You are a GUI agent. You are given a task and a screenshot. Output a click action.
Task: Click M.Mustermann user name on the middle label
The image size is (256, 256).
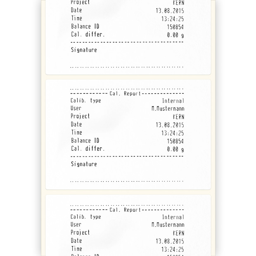pos(168,109)
